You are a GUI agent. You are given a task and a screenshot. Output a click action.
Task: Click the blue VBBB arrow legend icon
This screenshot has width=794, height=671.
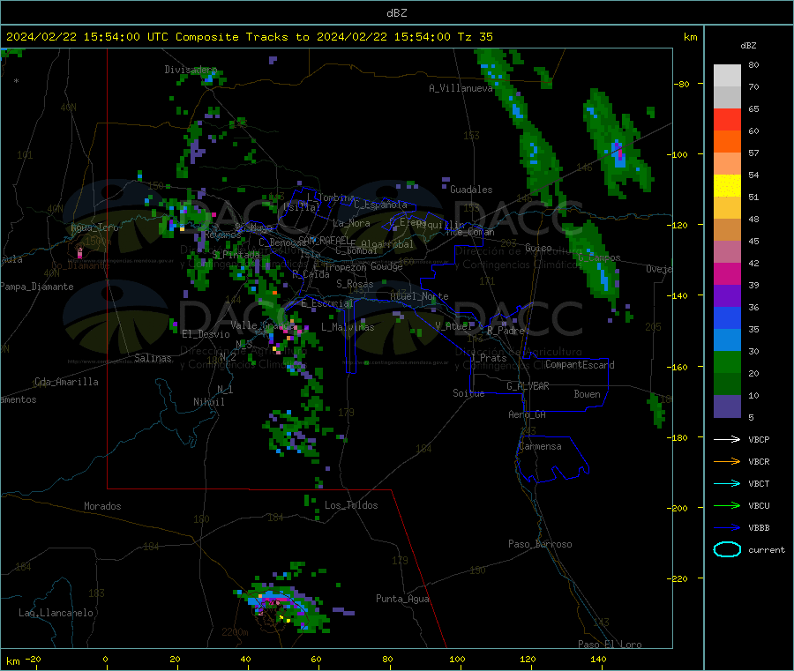coord(727,528)
